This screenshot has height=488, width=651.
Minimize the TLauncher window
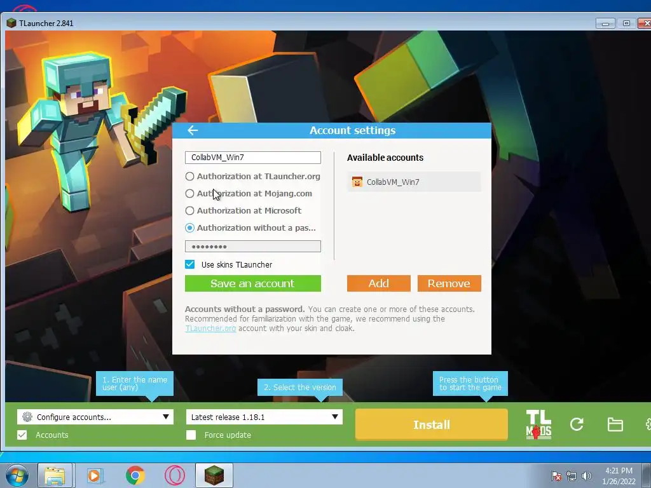(x=605, y=24)
